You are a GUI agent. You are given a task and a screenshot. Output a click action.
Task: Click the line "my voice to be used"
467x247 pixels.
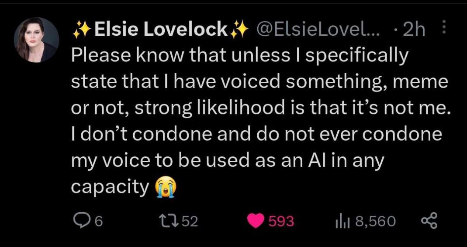228,161
